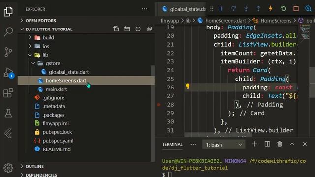Expand the ios folder
This screenshot has width=315, height=177.
(46, 46)
